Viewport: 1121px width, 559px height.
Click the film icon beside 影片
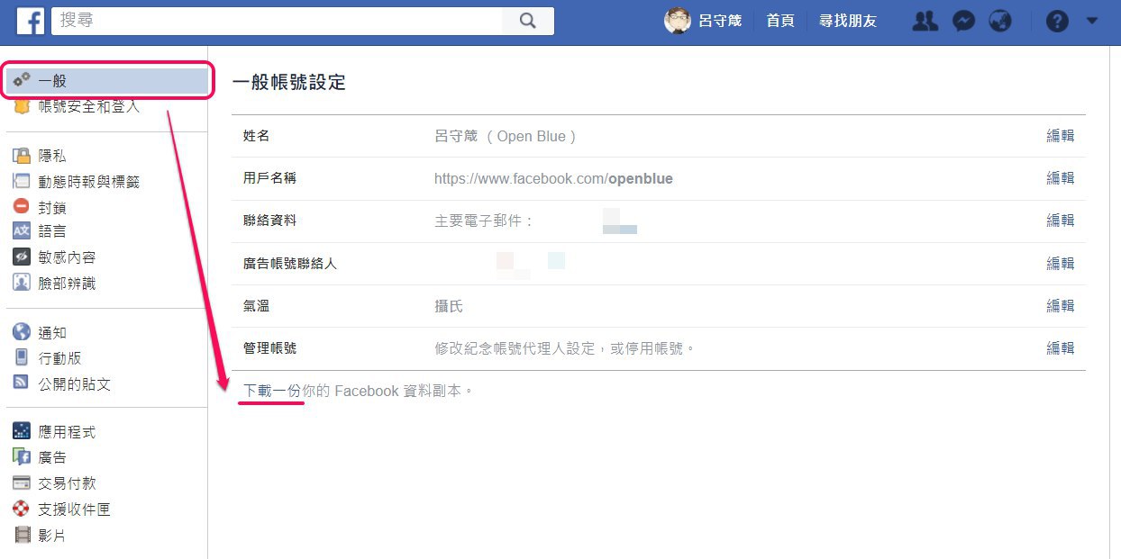pos(22,535)
